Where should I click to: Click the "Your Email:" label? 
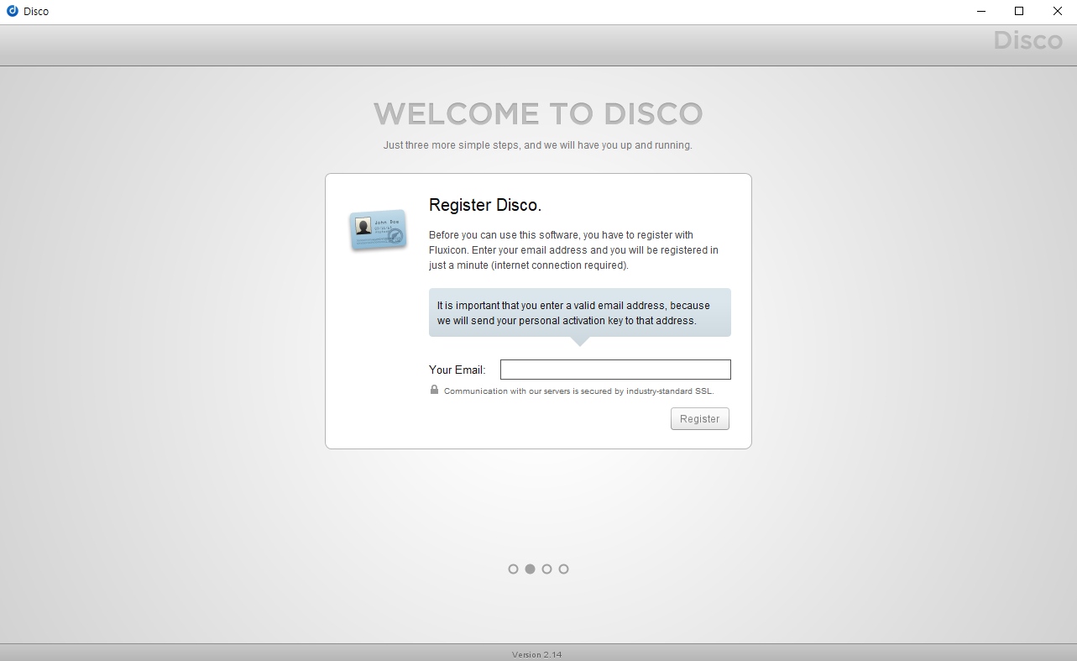(x=457, y=370)
